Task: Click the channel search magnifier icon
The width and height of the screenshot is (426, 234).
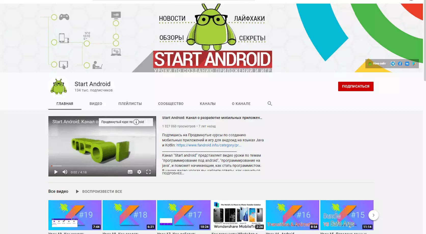Action: tap(270, 104)
